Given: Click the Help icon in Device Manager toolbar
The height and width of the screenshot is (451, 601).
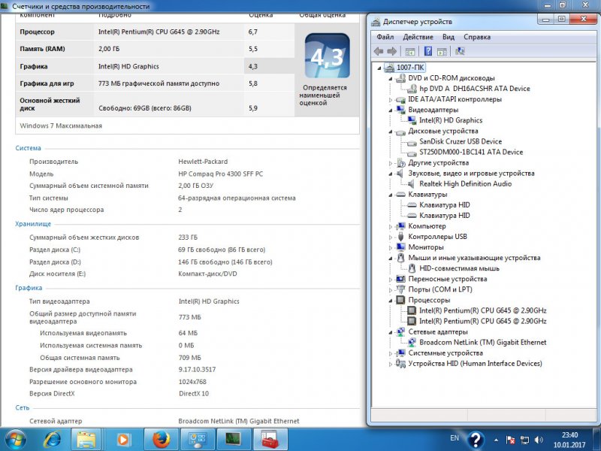Looking at the screenshot, I should click(427, 50).
